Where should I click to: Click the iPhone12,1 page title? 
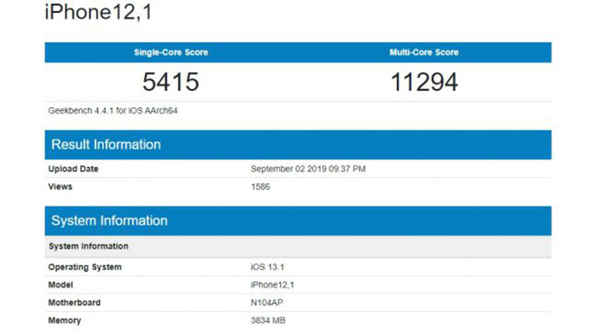point(99,11)
